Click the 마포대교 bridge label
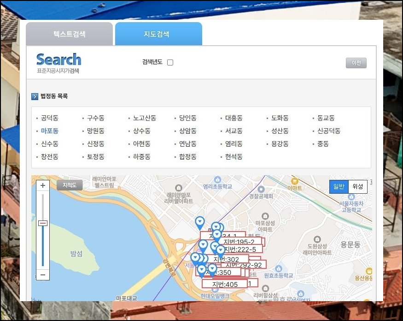The image size is (403, 321). 127,298
